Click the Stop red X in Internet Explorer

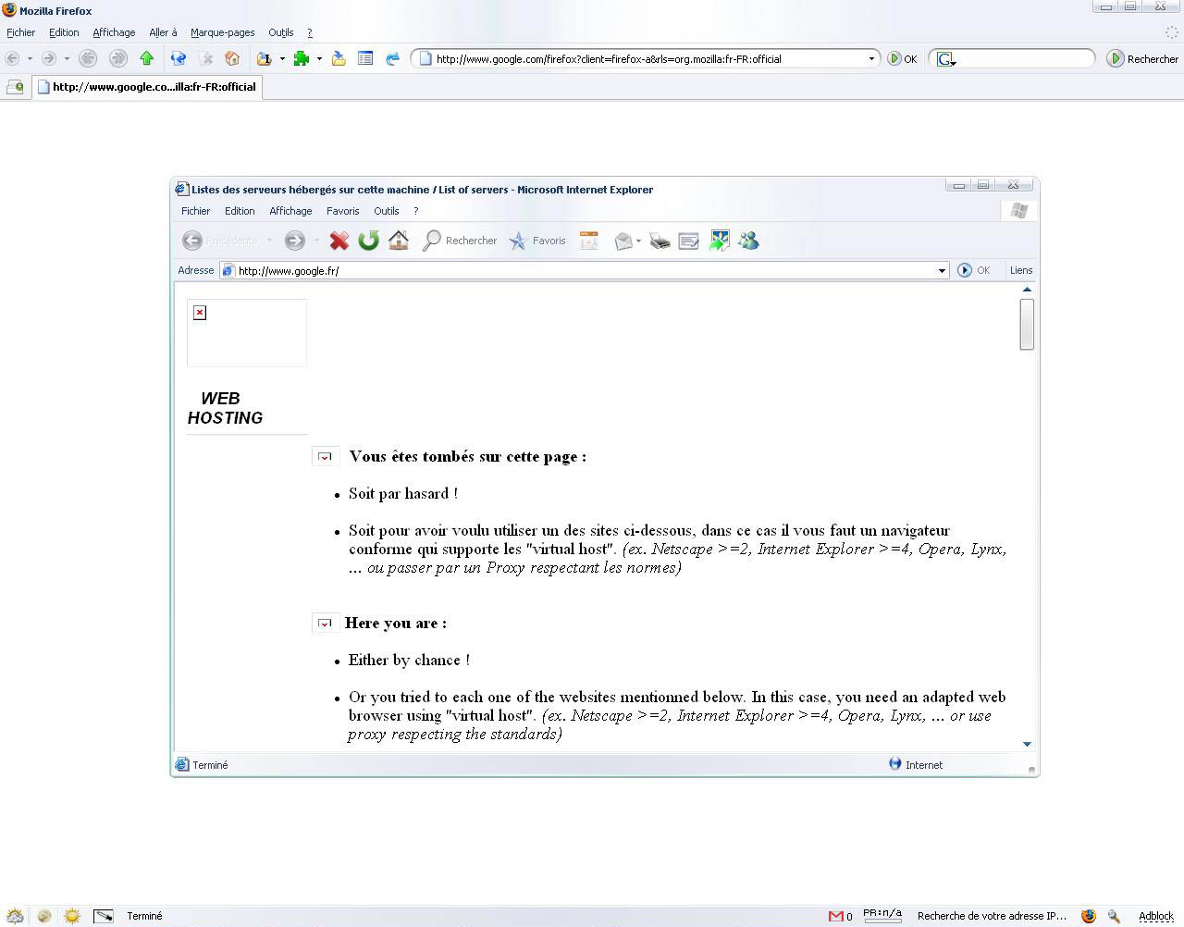point(339,241)
